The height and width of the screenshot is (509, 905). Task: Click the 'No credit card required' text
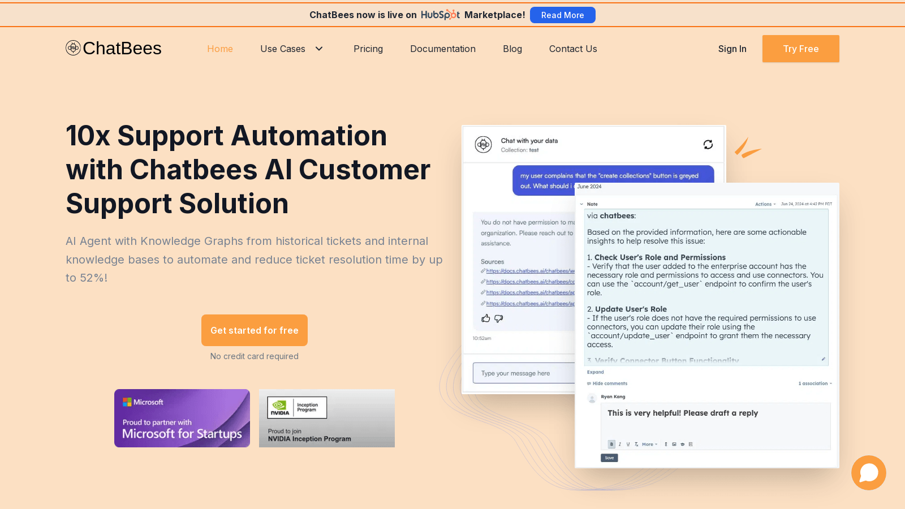(255, 356)
